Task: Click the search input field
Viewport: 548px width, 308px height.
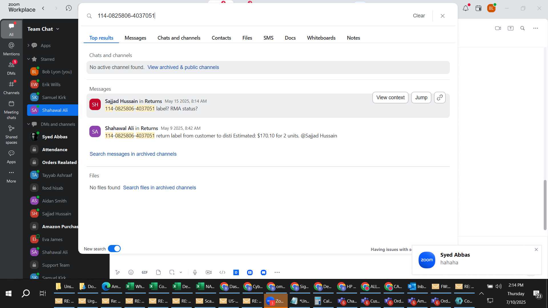Action: click(x=251, y=16)
